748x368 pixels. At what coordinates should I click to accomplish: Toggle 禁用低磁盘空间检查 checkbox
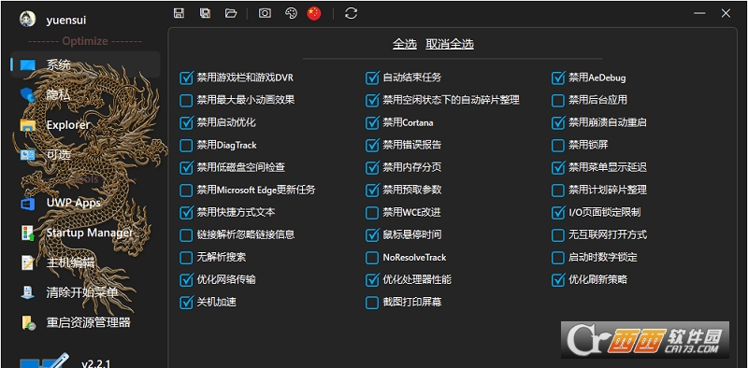pos(186,167)
